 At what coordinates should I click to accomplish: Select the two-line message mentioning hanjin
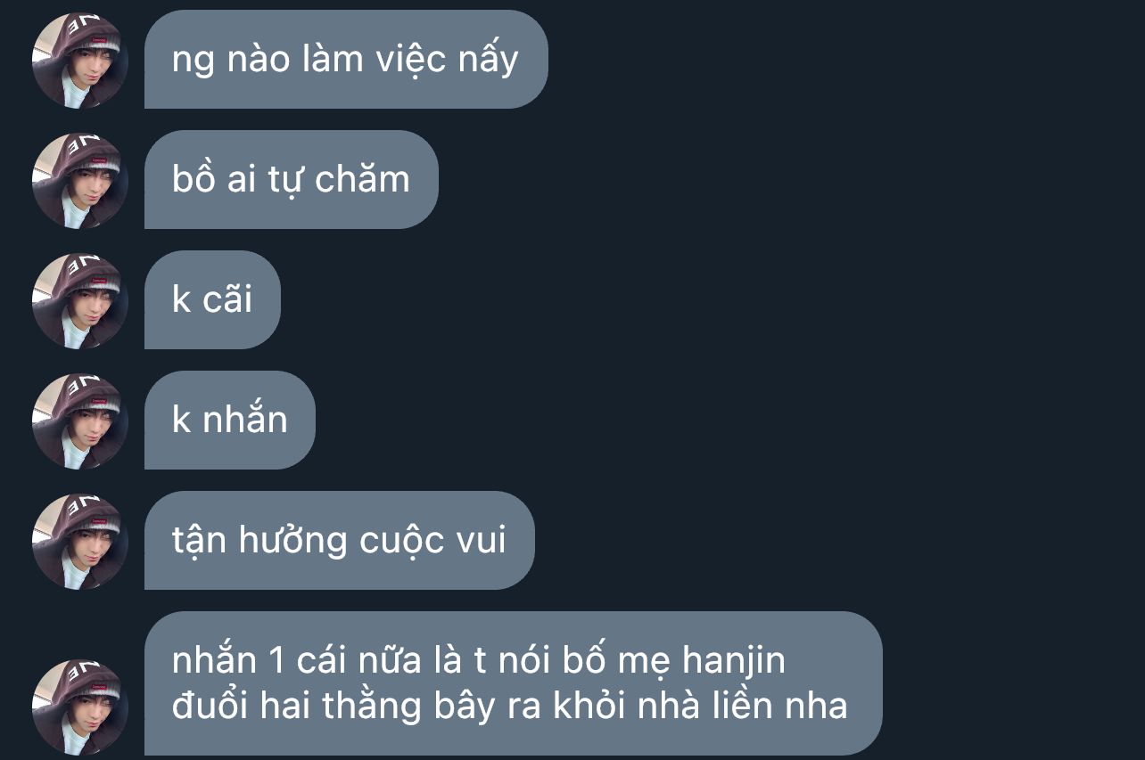pos(514,683)
